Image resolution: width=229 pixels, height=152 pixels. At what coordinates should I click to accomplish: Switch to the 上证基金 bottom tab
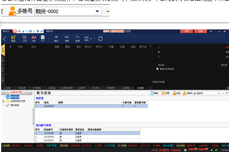click(x=51, y=88)
